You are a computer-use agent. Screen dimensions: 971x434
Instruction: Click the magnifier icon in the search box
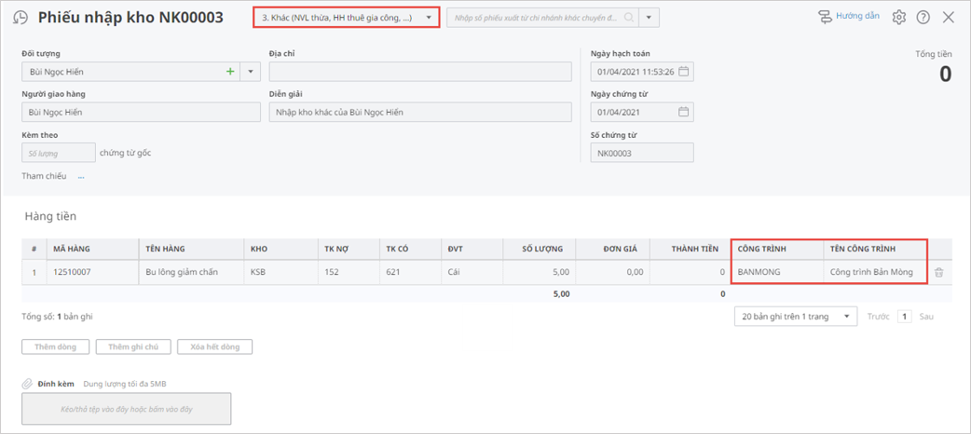(x=630, y=18)
